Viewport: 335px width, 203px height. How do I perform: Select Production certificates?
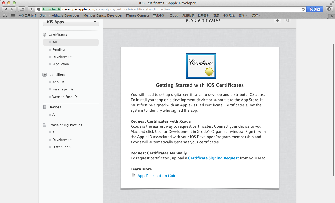tap(61, 64)
